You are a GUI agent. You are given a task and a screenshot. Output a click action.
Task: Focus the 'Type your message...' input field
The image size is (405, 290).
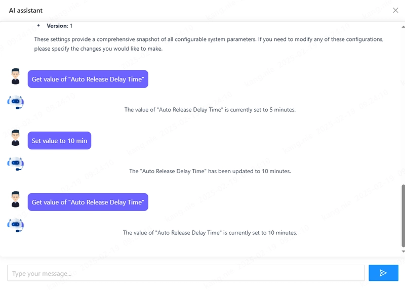coord(186,273)
